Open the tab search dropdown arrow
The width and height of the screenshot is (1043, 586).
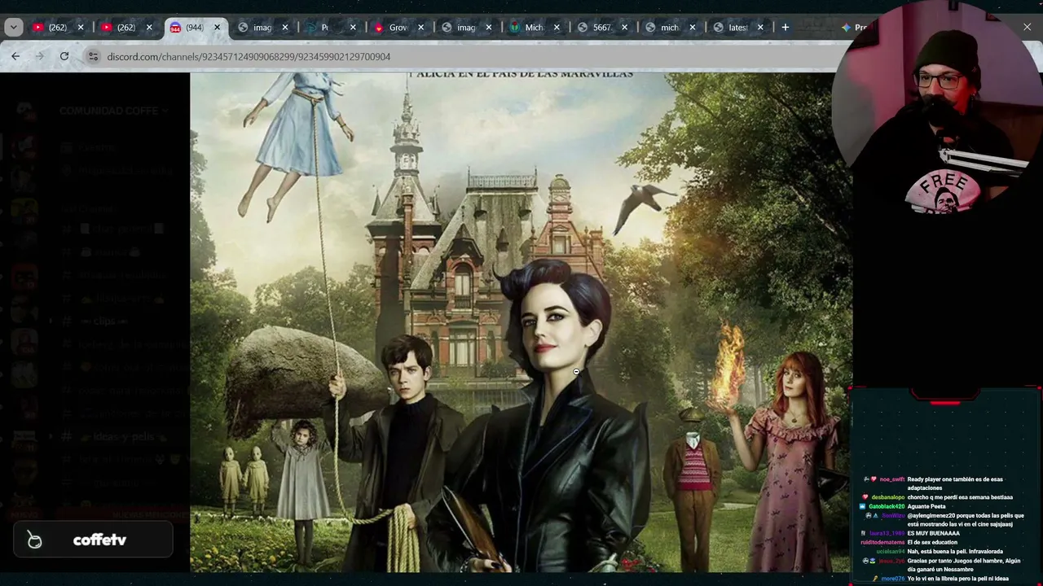click(14, 27)
